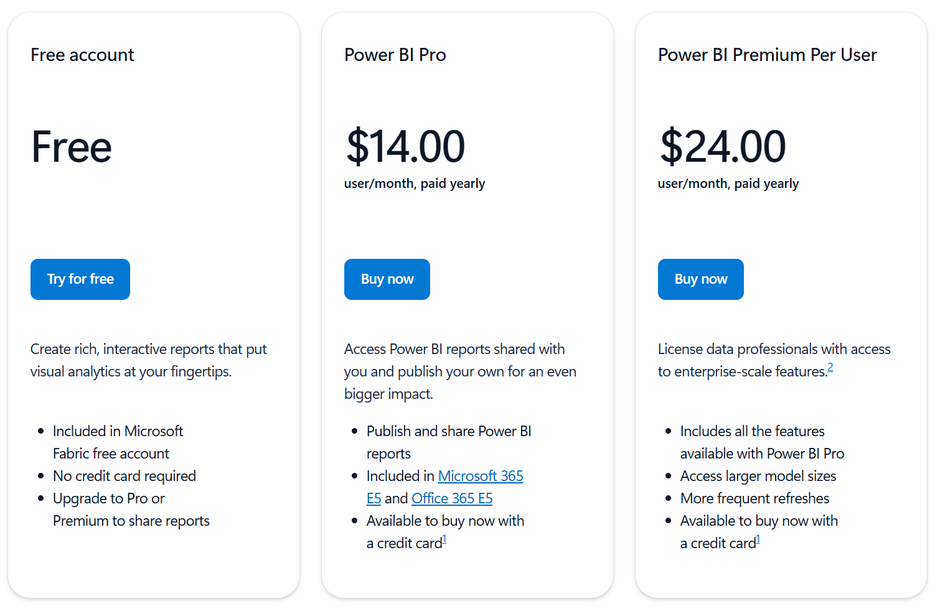
Task: Click footnote 2 after enterprise-scale features
Action: coord(830,368)
